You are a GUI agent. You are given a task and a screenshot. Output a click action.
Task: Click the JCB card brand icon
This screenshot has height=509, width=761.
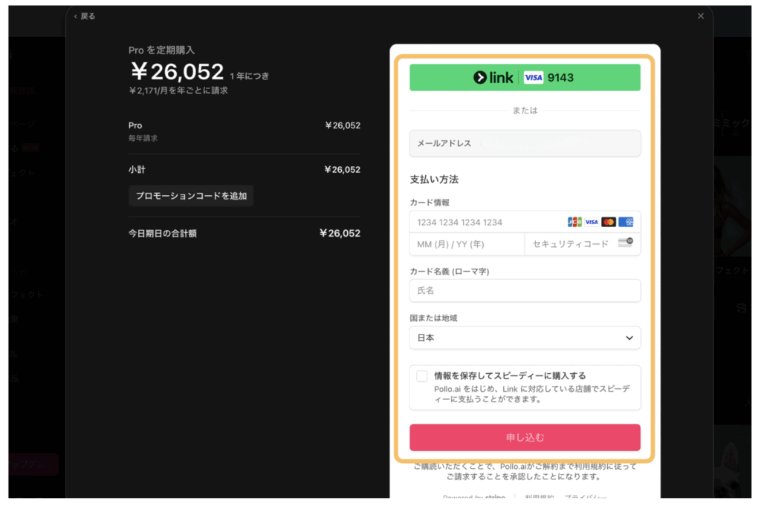coord(574,222)
